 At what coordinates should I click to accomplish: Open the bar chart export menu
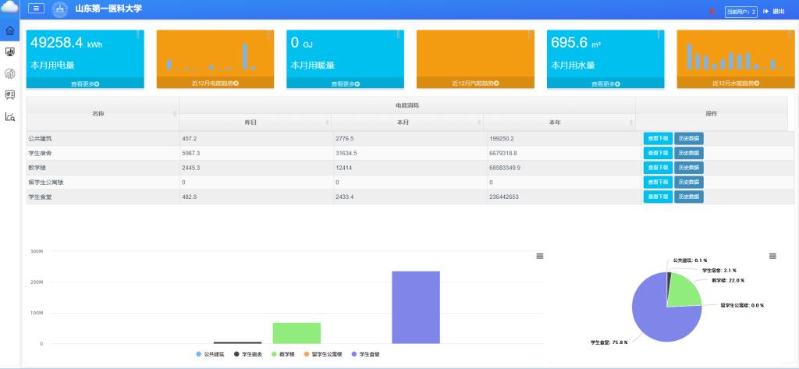[539, 256]
